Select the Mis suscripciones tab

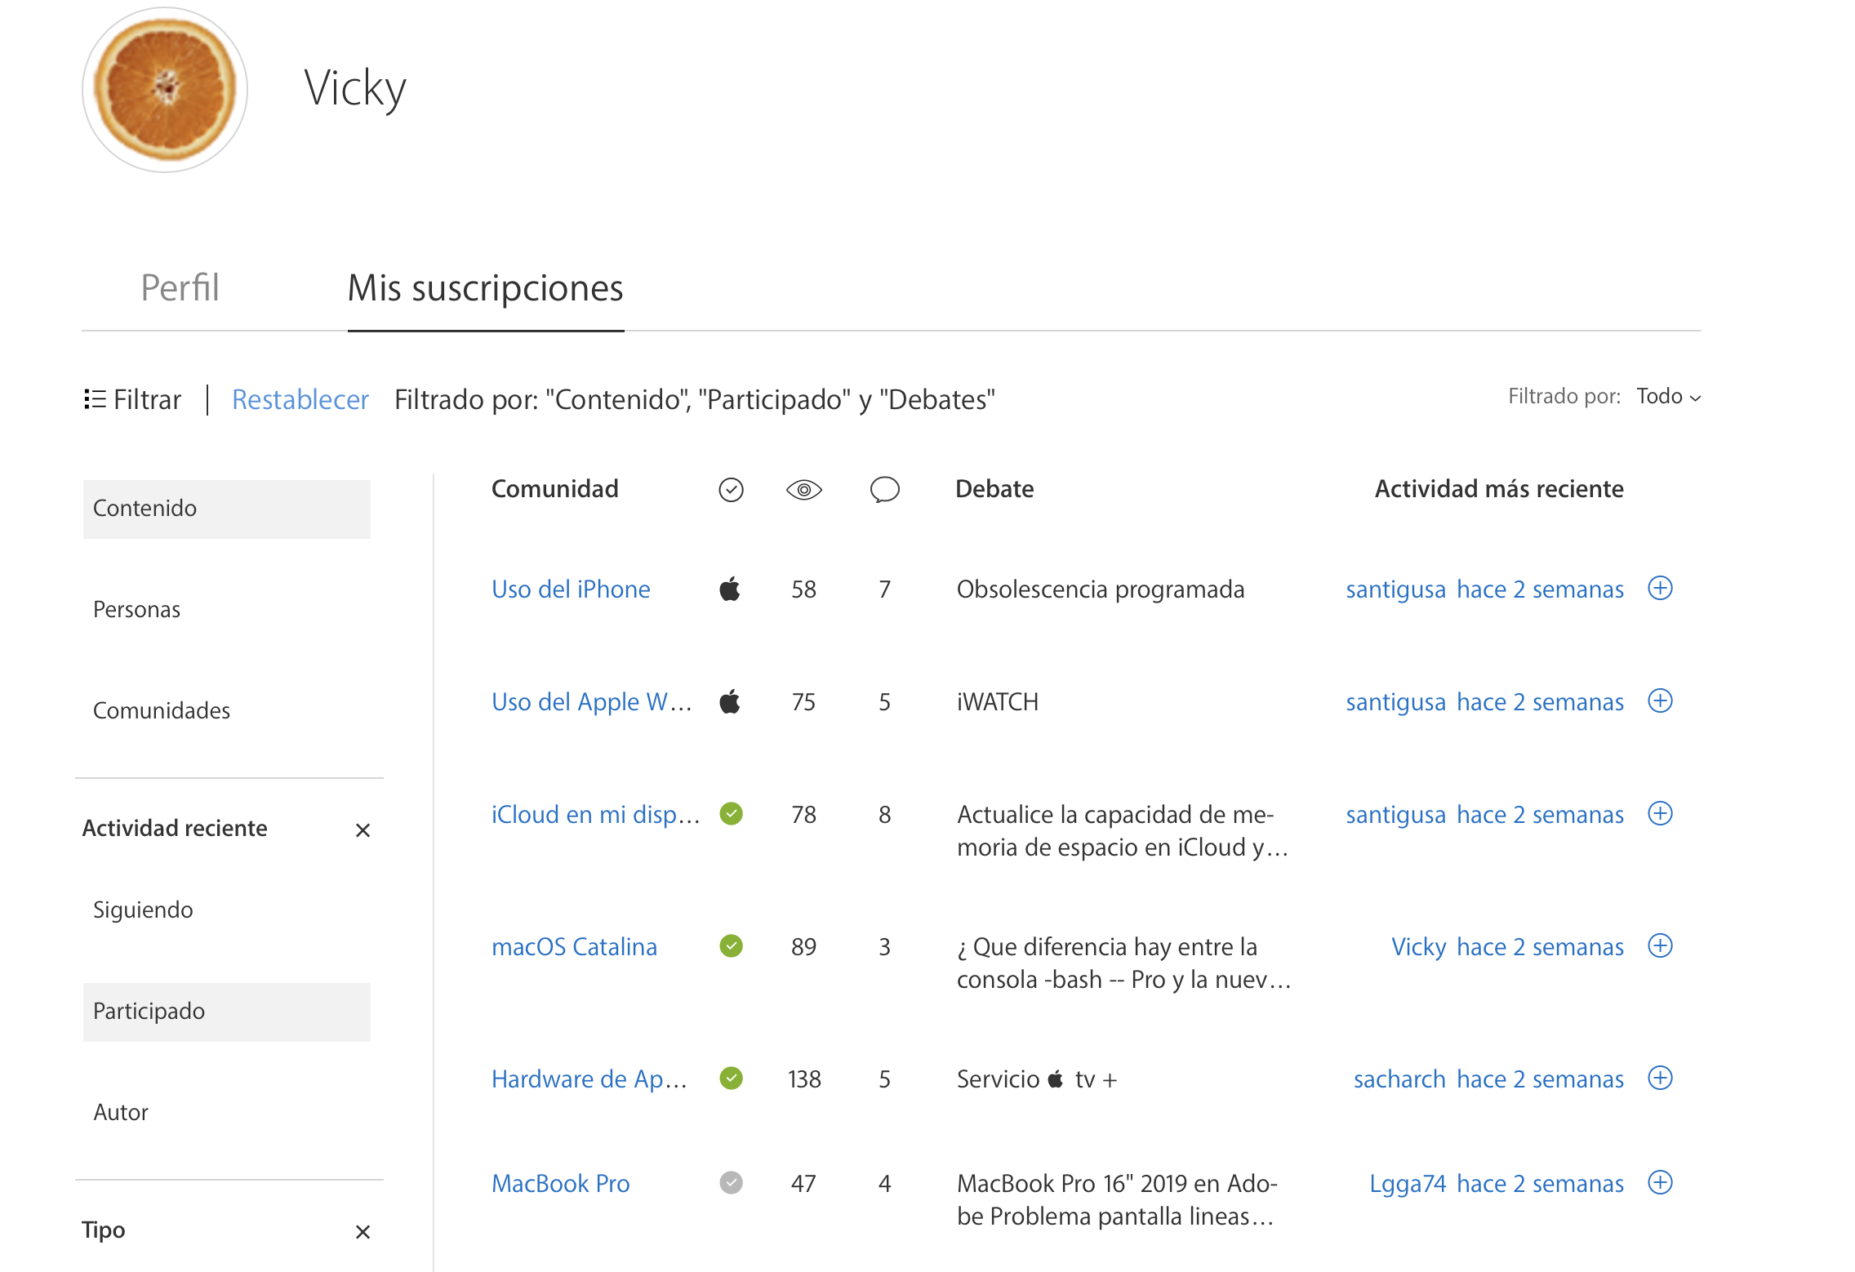485,288
